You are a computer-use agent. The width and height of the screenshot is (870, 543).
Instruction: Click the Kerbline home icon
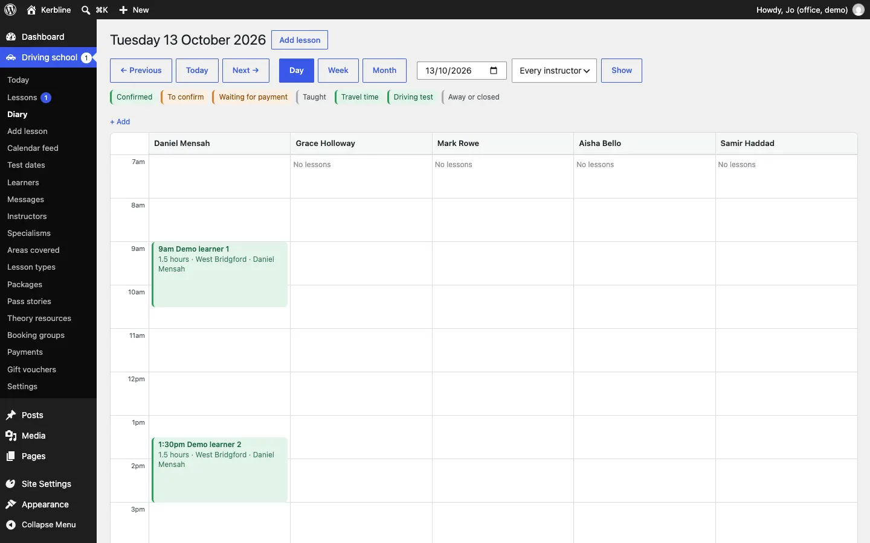coord(31,10)
